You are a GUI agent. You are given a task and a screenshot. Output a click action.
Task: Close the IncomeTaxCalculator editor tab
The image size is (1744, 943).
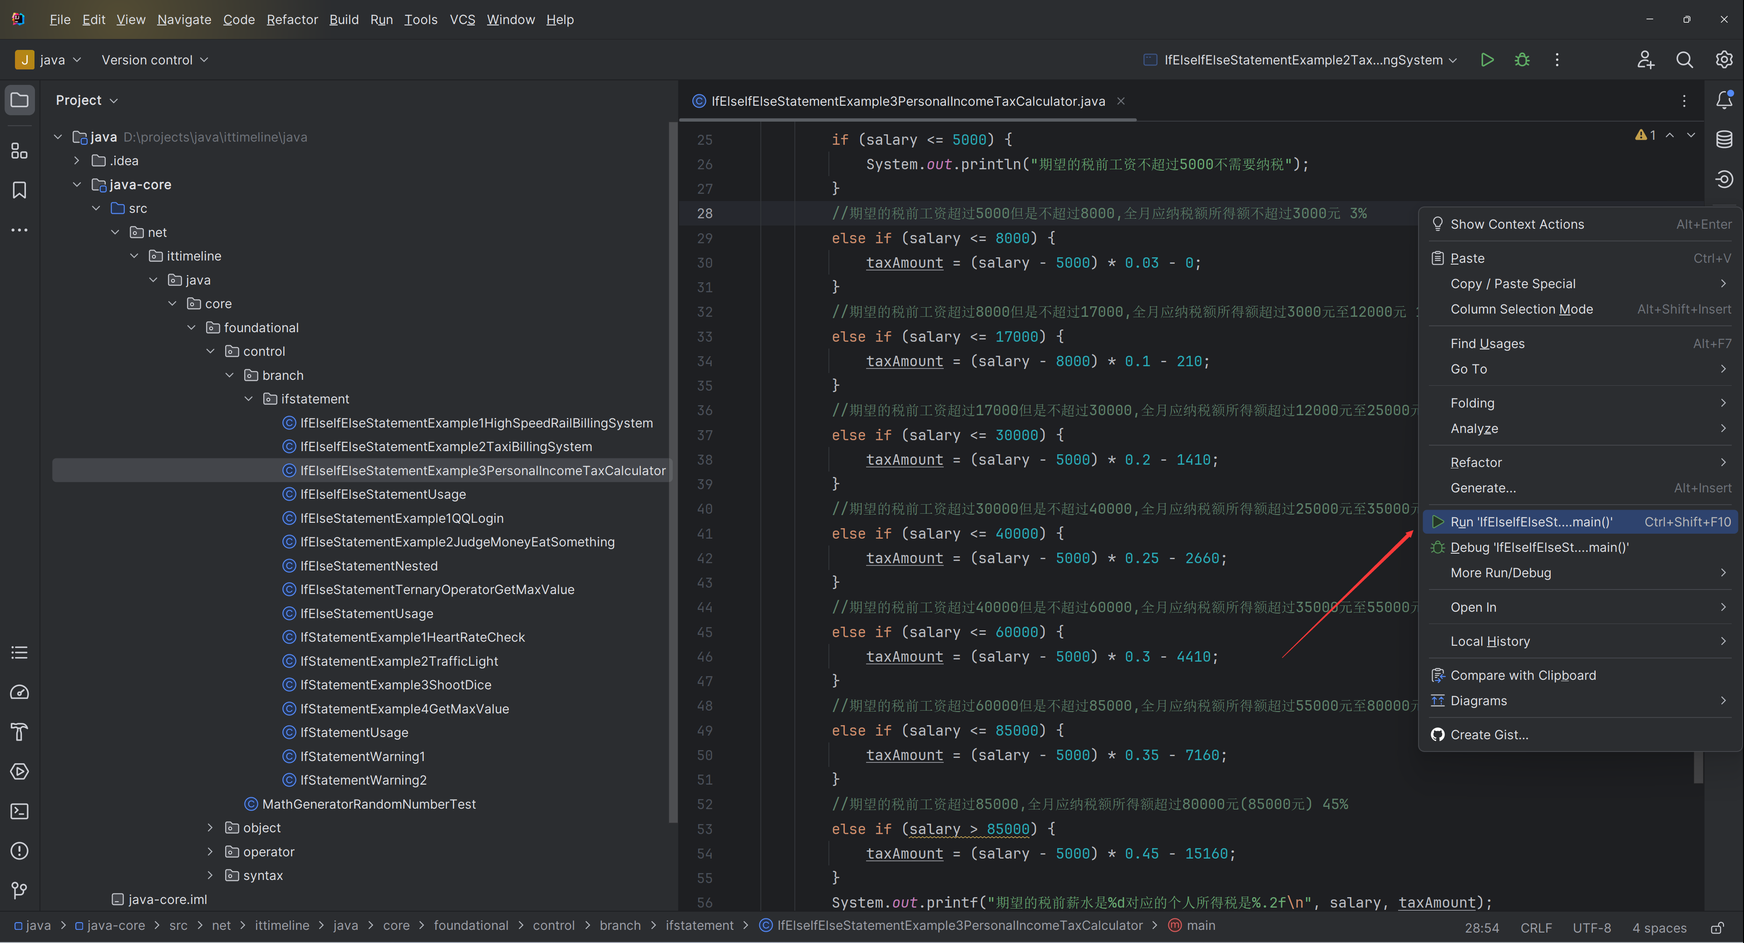(x=1121, y=101)
